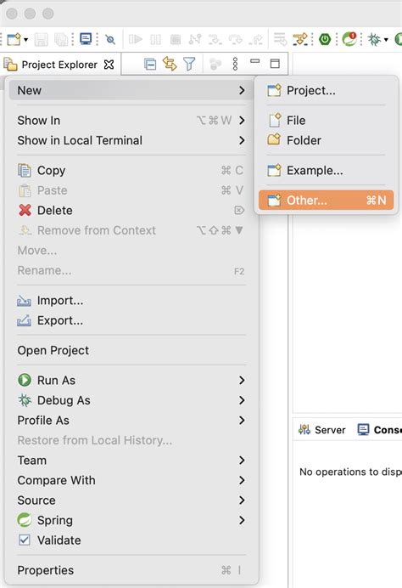The image size is (402, 588).
Task: Open Project Explorer view menu dots
Action: (235, 64)
